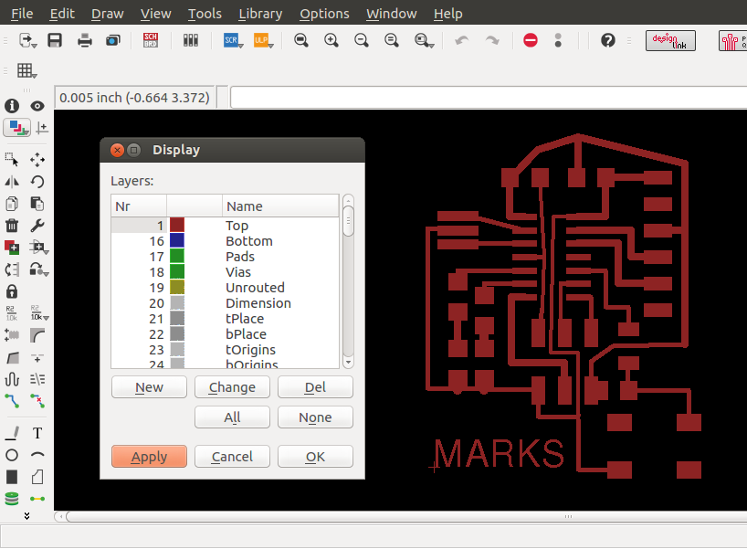Toggle the Show eye tool
The width and height of the screenshot is (747, 549).
(x=37, y=106)
